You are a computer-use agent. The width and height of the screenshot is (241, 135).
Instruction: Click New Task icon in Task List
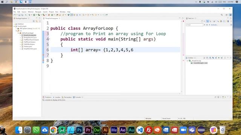[202, 21]
